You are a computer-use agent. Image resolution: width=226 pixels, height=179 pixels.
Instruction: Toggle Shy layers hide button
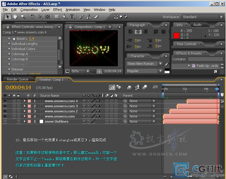tap(129, 87)
